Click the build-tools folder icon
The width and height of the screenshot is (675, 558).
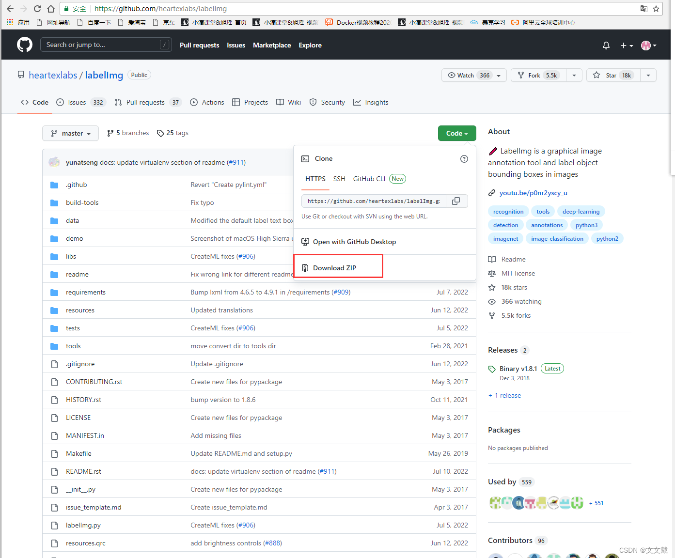(54, 202)
